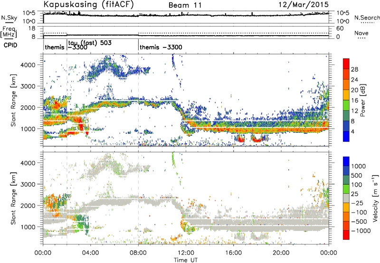Screen dimensions: 380x263
Task: Click the 20 label on Power colorbar
Action: click(x=354, y=90)
